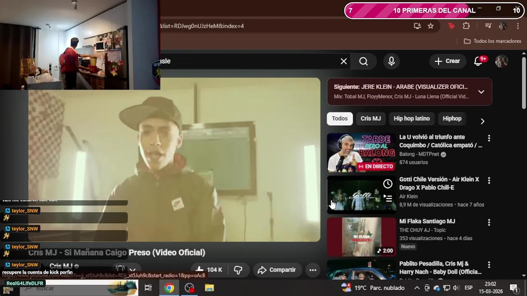Open network settings tray icon
Image resolution: width=527 pixels, height=296 pixels.
pos(446,288)
